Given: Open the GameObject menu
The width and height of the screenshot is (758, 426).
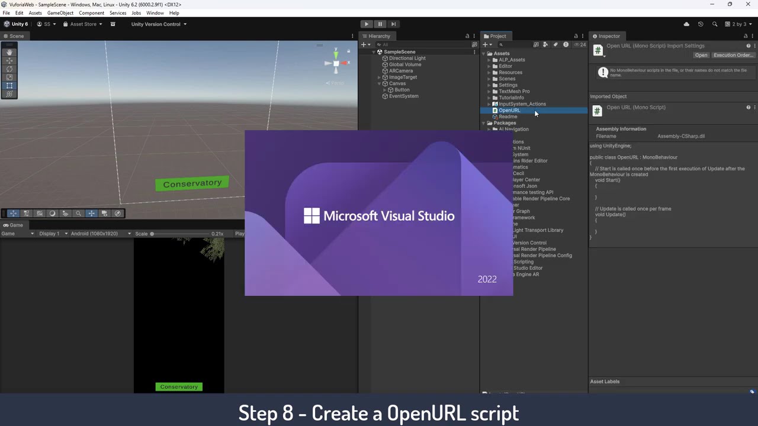Looking at the screenshot, I should pyautogui.click(x=60, y=13).
